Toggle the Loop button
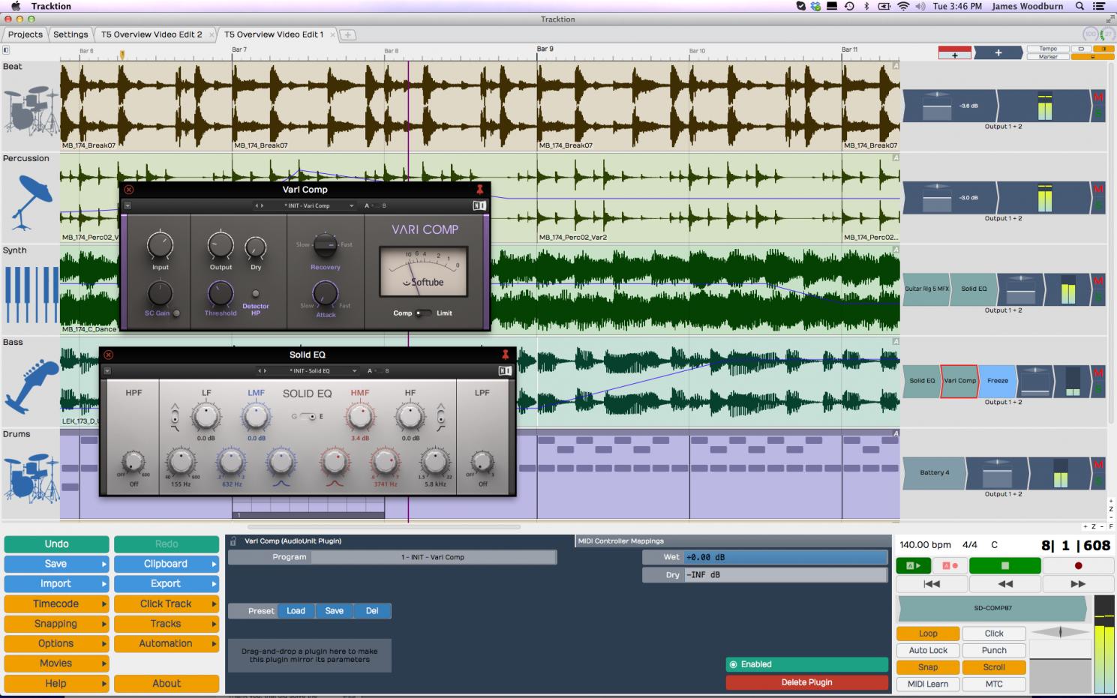 coord(928,634)
